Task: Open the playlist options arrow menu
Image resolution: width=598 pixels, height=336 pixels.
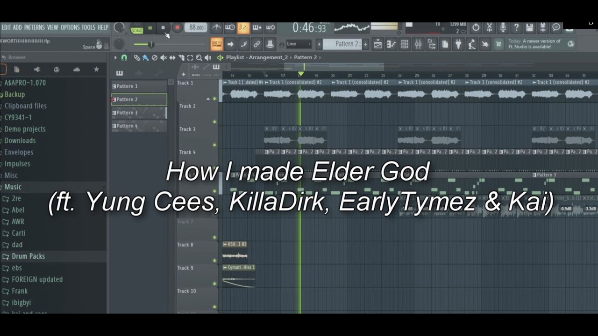Action: (x=116, y=57)
